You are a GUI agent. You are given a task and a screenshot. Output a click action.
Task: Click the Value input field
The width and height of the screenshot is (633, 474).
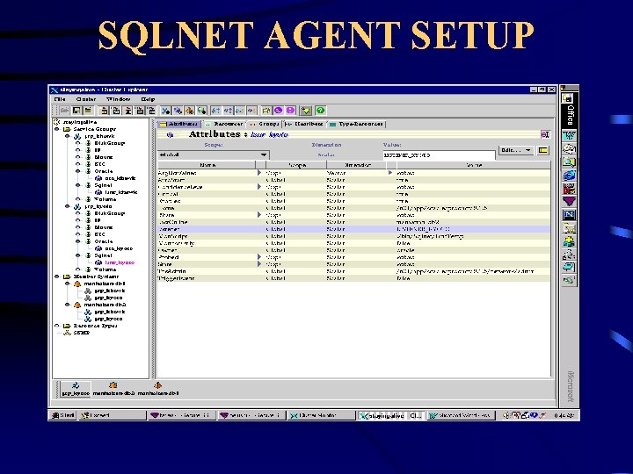[x=439, y=155]
